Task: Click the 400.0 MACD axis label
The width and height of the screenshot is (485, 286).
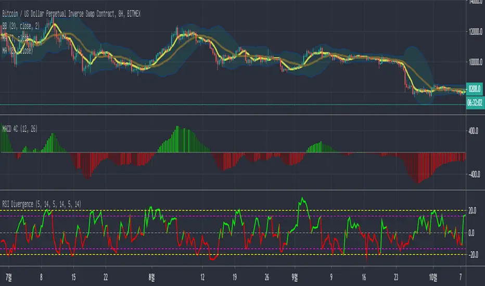Action: pos(473,131)
